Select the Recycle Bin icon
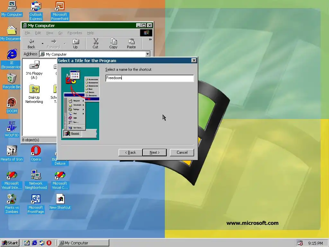Viewport: 329px width, 247px height. (x=12, y=81)
